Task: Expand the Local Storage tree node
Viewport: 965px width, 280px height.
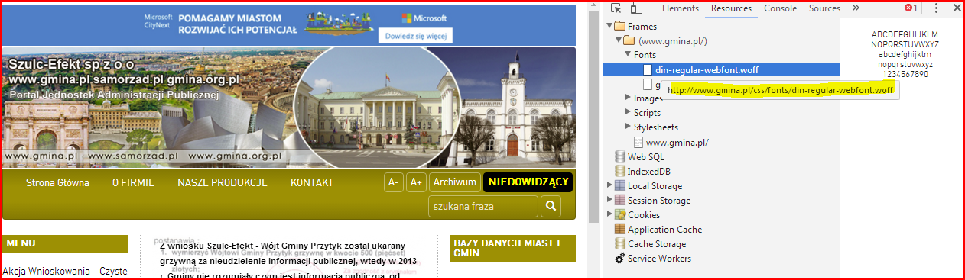Action: [609, 185]
